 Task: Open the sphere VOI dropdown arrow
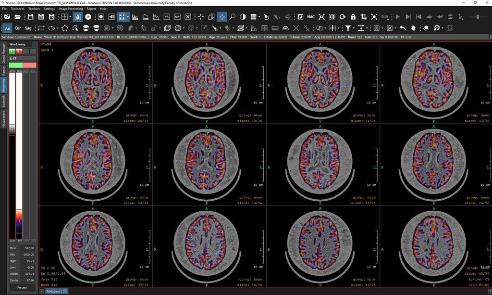click(183, 28)
